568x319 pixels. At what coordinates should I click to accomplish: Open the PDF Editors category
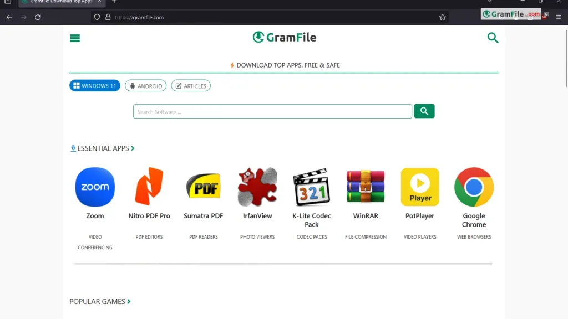tap(149, 237)
